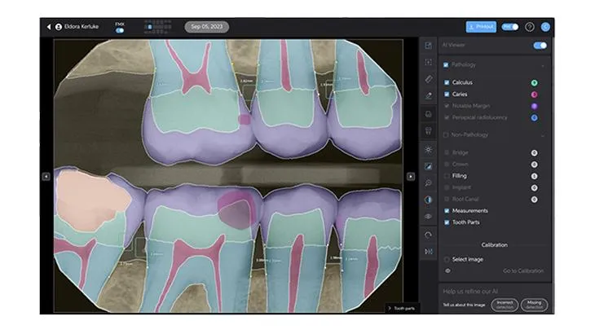Click the pink caries detection on the lower molar
595x334 pixels.
click(x=237, y=210)
